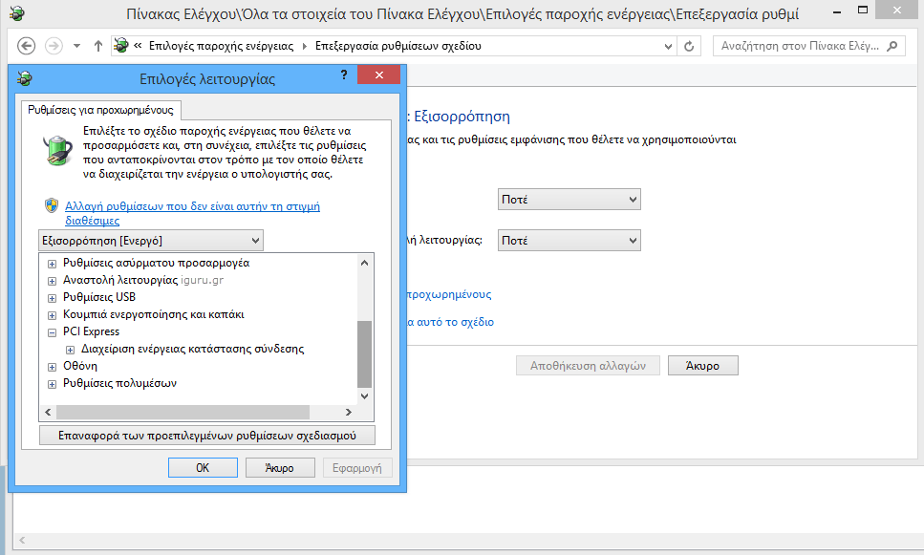Image resolution: width=924 pixels, height=555 pixels.
Task: Click the search magnifier icon
Action: pos(892,46)
